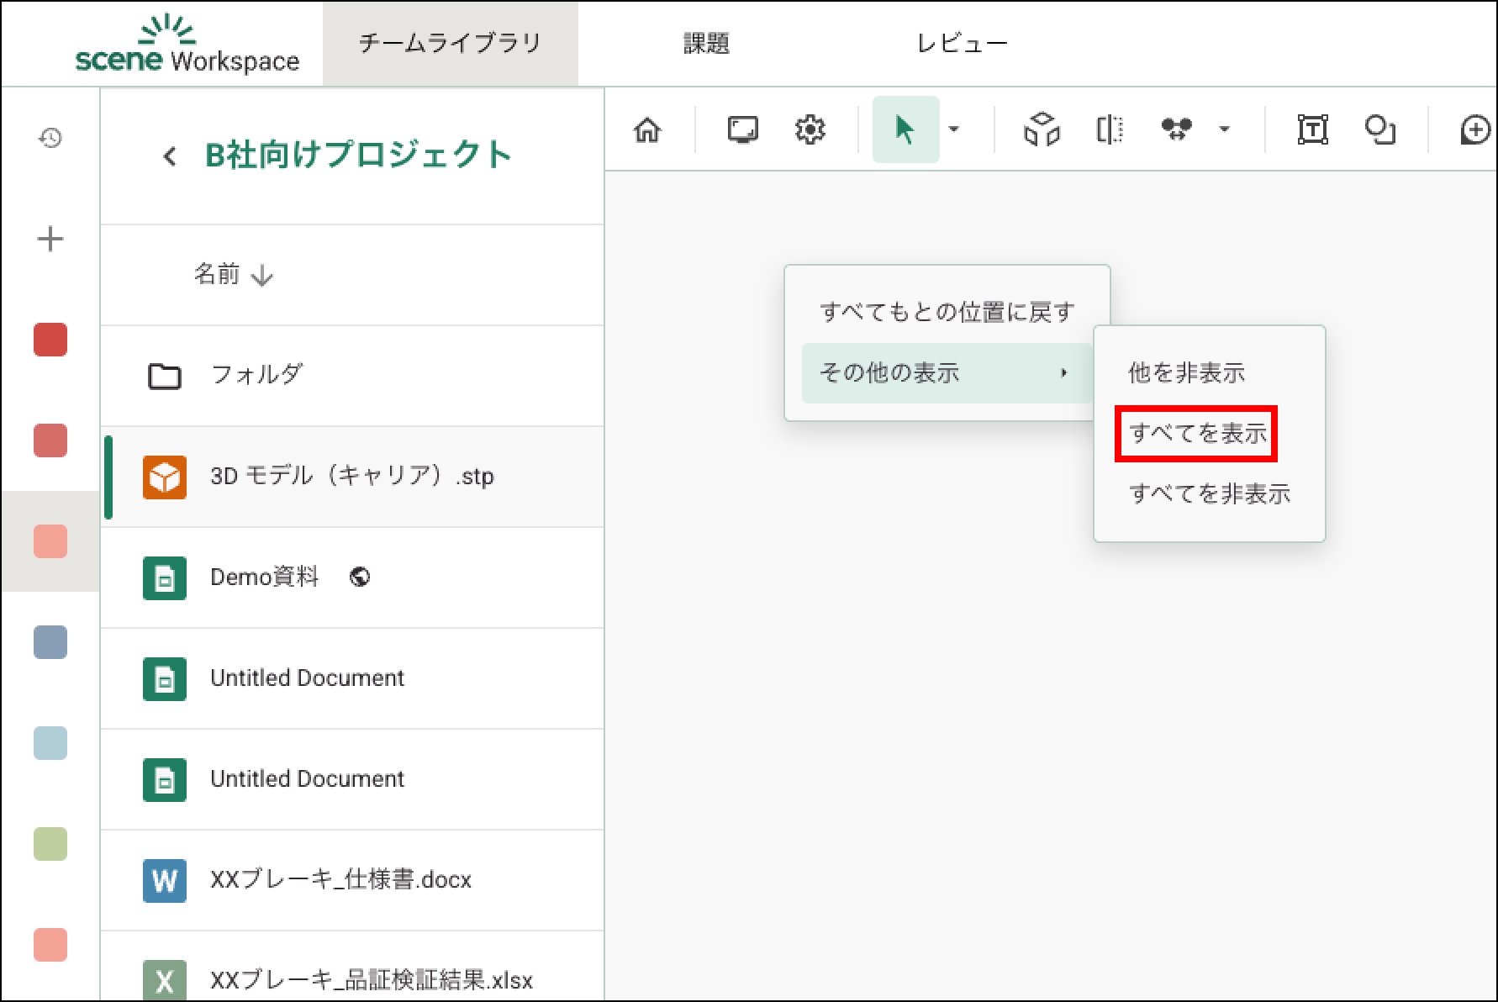The image size is (1498, 1002).
Task: Open the history clock icon in the sidebar
Action: (x=50, y=138)
